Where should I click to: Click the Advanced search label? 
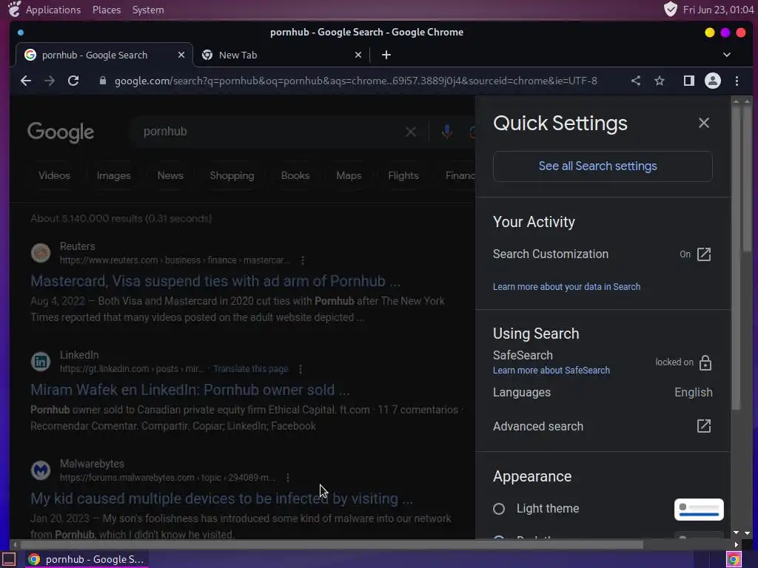(x=538, y=427)
